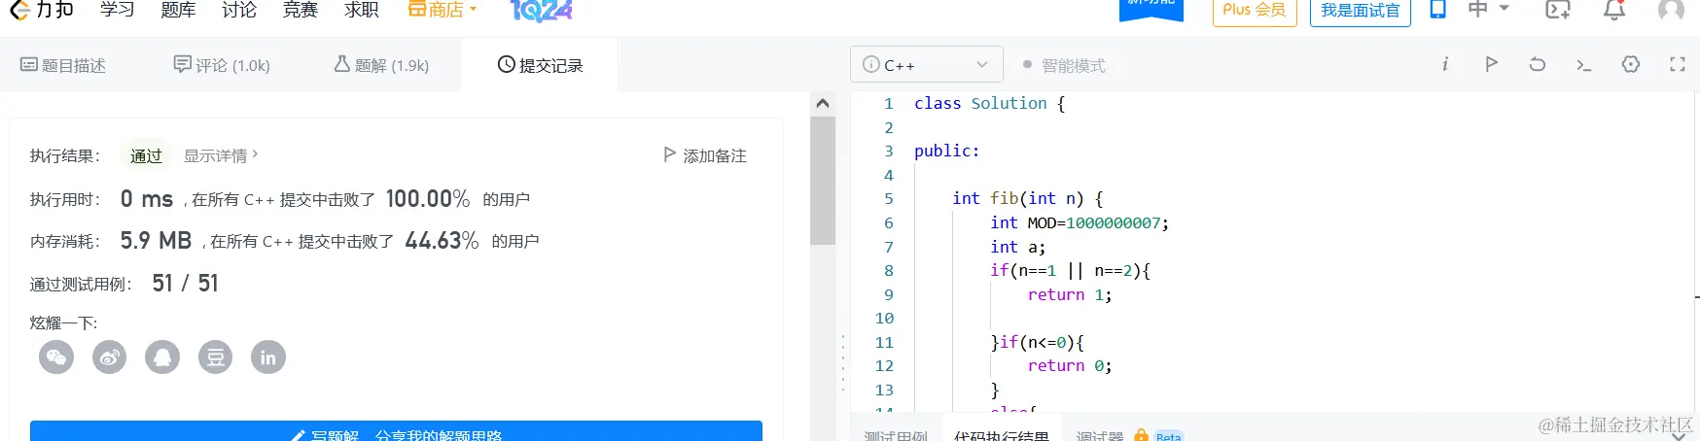The height and width of the screenshot is (441, 1700).
Task: Click the 5.9 MB memory value
Action: coord(156,241)
